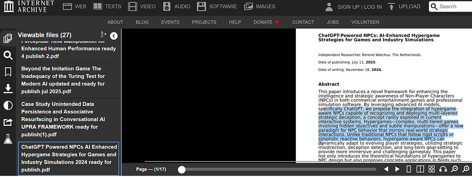Open Beyond the Imitation Game pdf file
Screen dimensions: 472x177
click(69, 80)
